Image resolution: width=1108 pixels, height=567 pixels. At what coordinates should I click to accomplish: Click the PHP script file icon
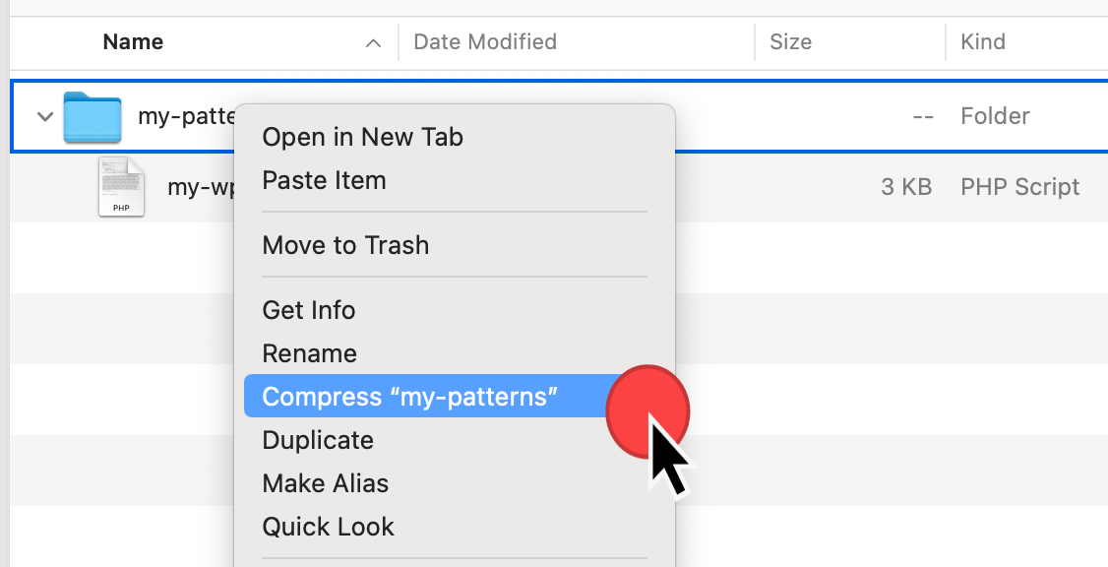(121, 187)
